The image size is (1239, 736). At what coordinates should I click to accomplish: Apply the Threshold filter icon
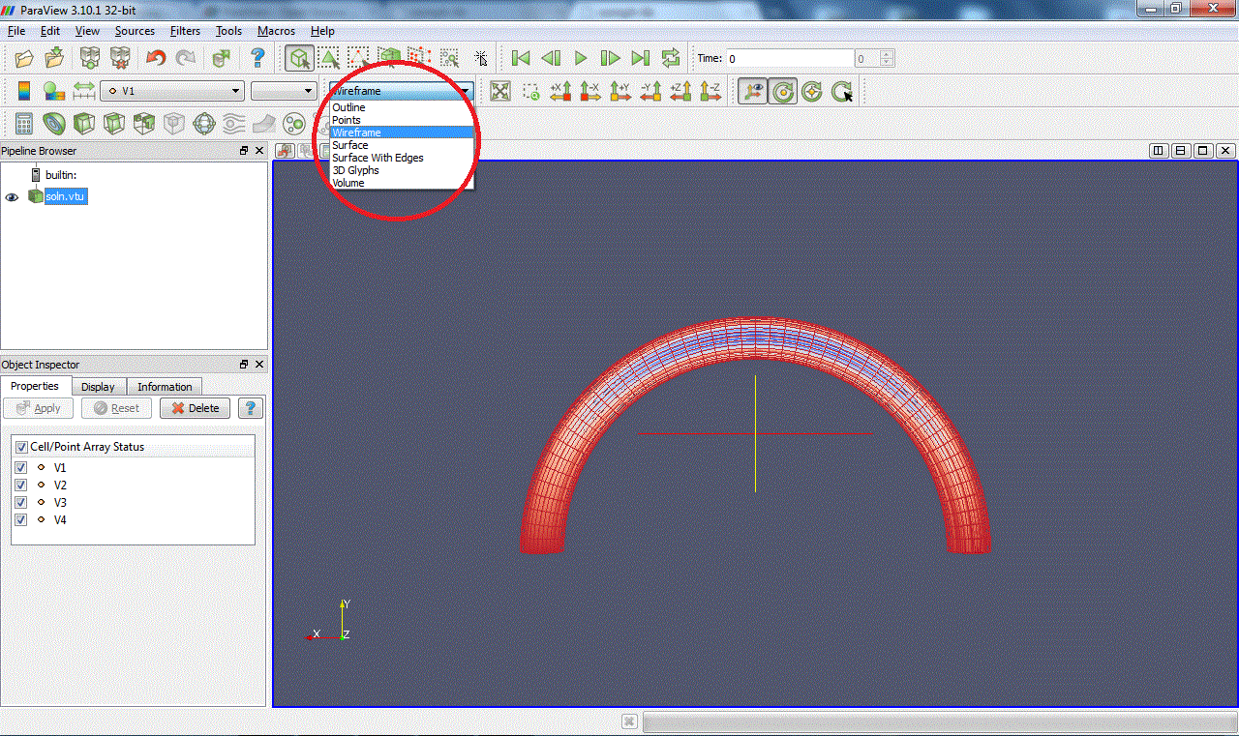click(x=144, y=124)
